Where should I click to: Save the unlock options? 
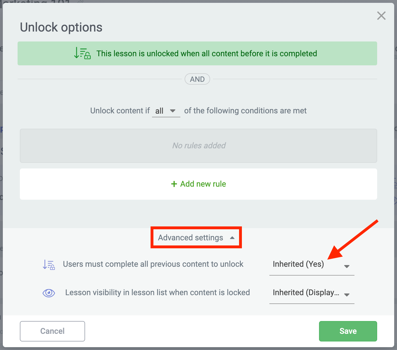pos(348,331)
